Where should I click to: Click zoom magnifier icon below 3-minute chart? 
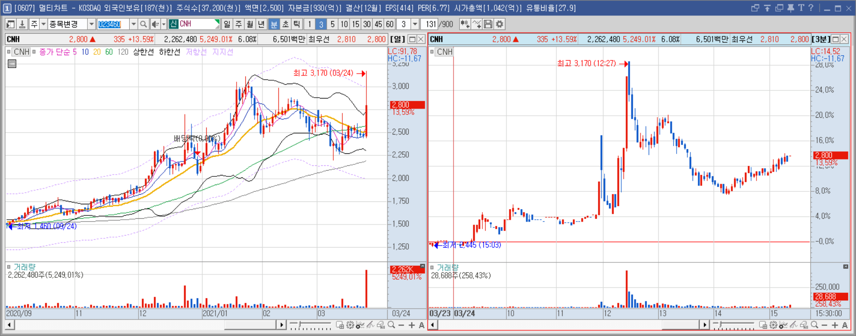coord(814,325)
